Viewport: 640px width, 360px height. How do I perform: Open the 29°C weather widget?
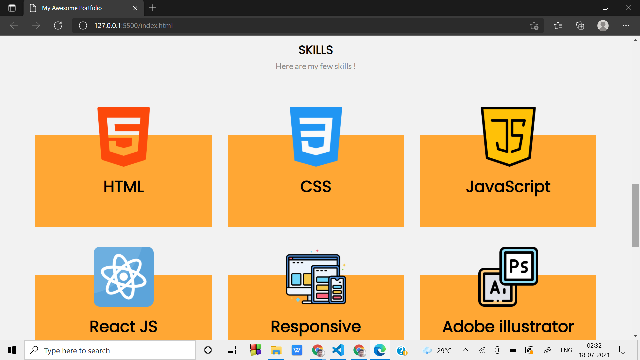tap(437, 350)
